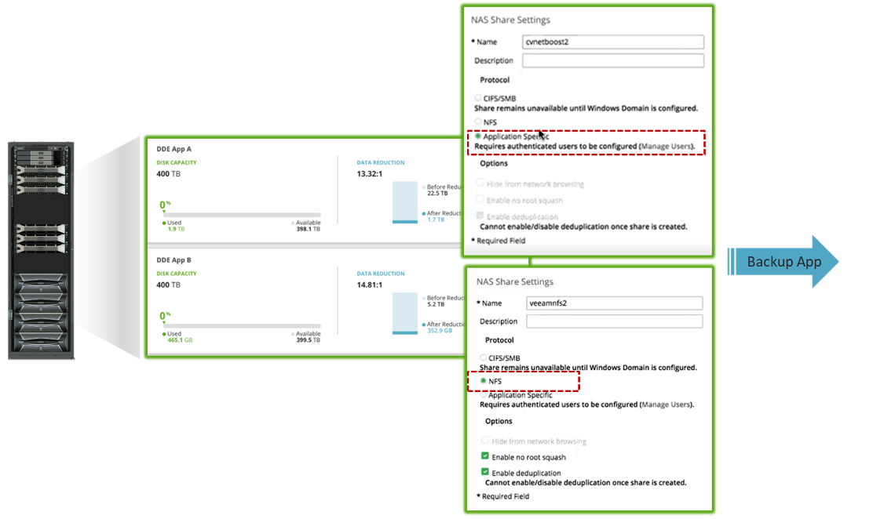This screenshot has width=873, height=519.
Task: Select CIFS/SMB protocol for the veeamnfs2 share
Action: pos(484,358)
